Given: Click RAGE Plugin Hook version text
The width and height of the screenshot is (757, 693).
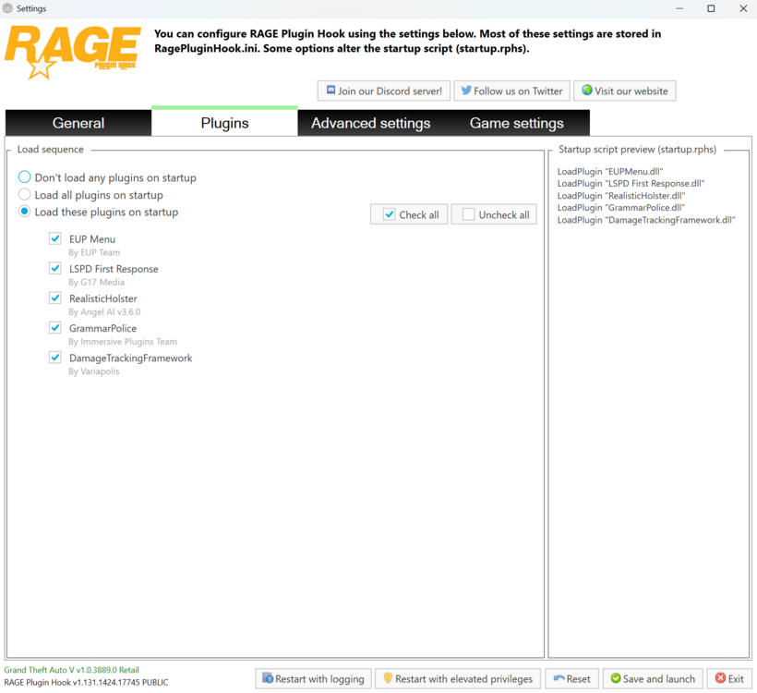Looking at the screenshot, I should (x=86, y=682).
